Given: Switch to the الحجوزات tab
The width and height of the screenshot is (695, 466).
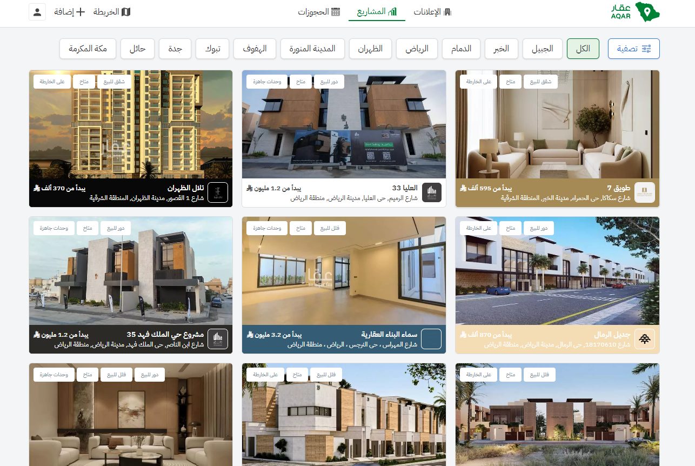Looking at the screenshot, I should pyautogui.click(x=319, y=12).
